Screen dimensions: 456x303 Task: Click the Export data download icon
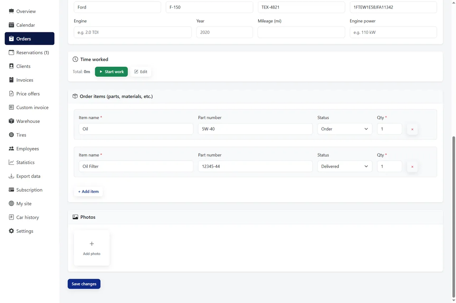pos(11,176)
